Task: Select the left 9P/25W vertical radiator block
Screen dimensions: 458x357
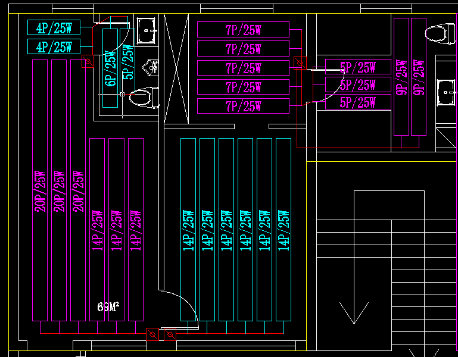Action: 401,76
